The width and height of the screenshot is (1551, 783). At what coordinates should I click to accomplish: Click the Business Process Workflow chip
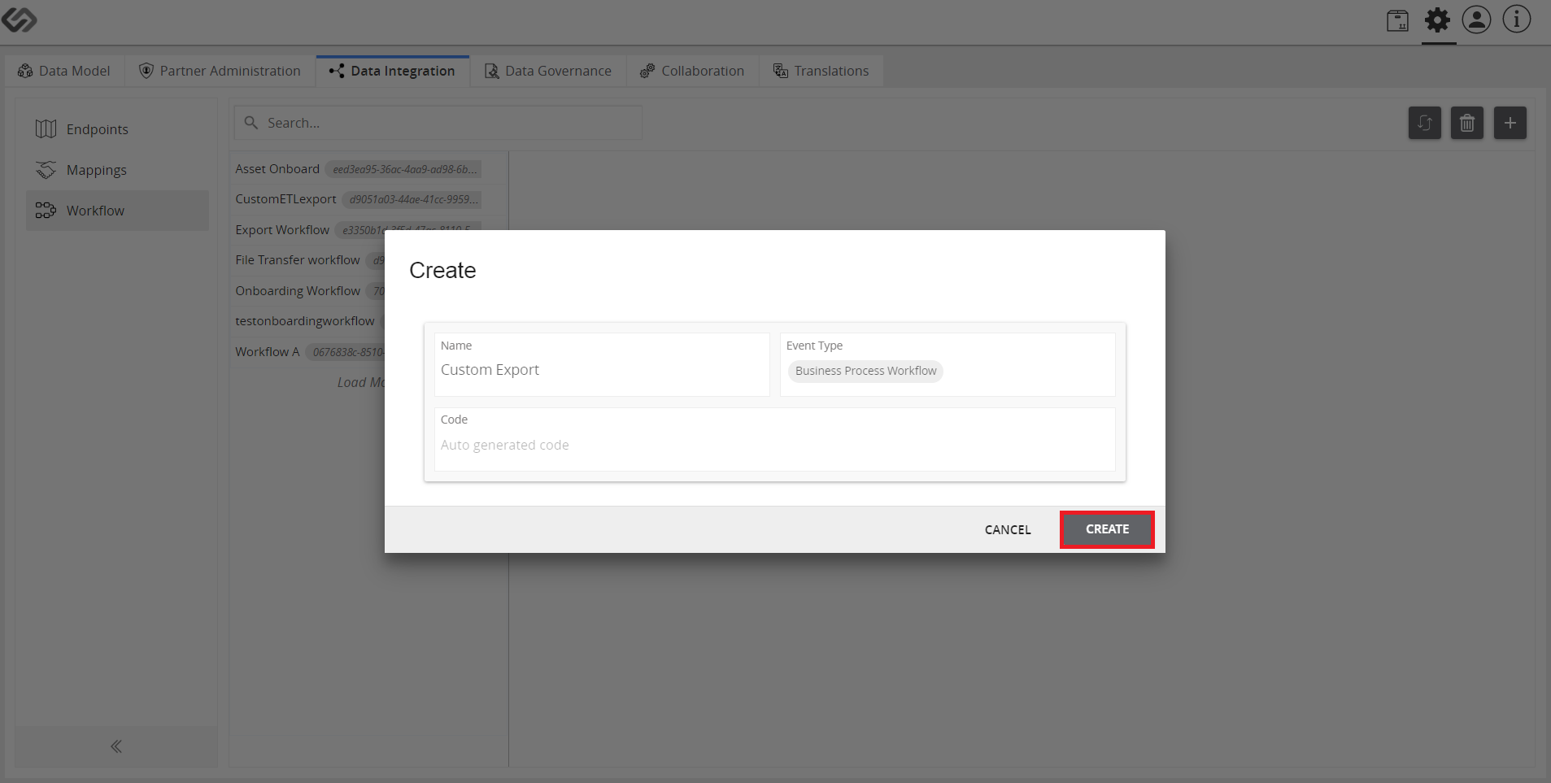click(x=865, y=371)
